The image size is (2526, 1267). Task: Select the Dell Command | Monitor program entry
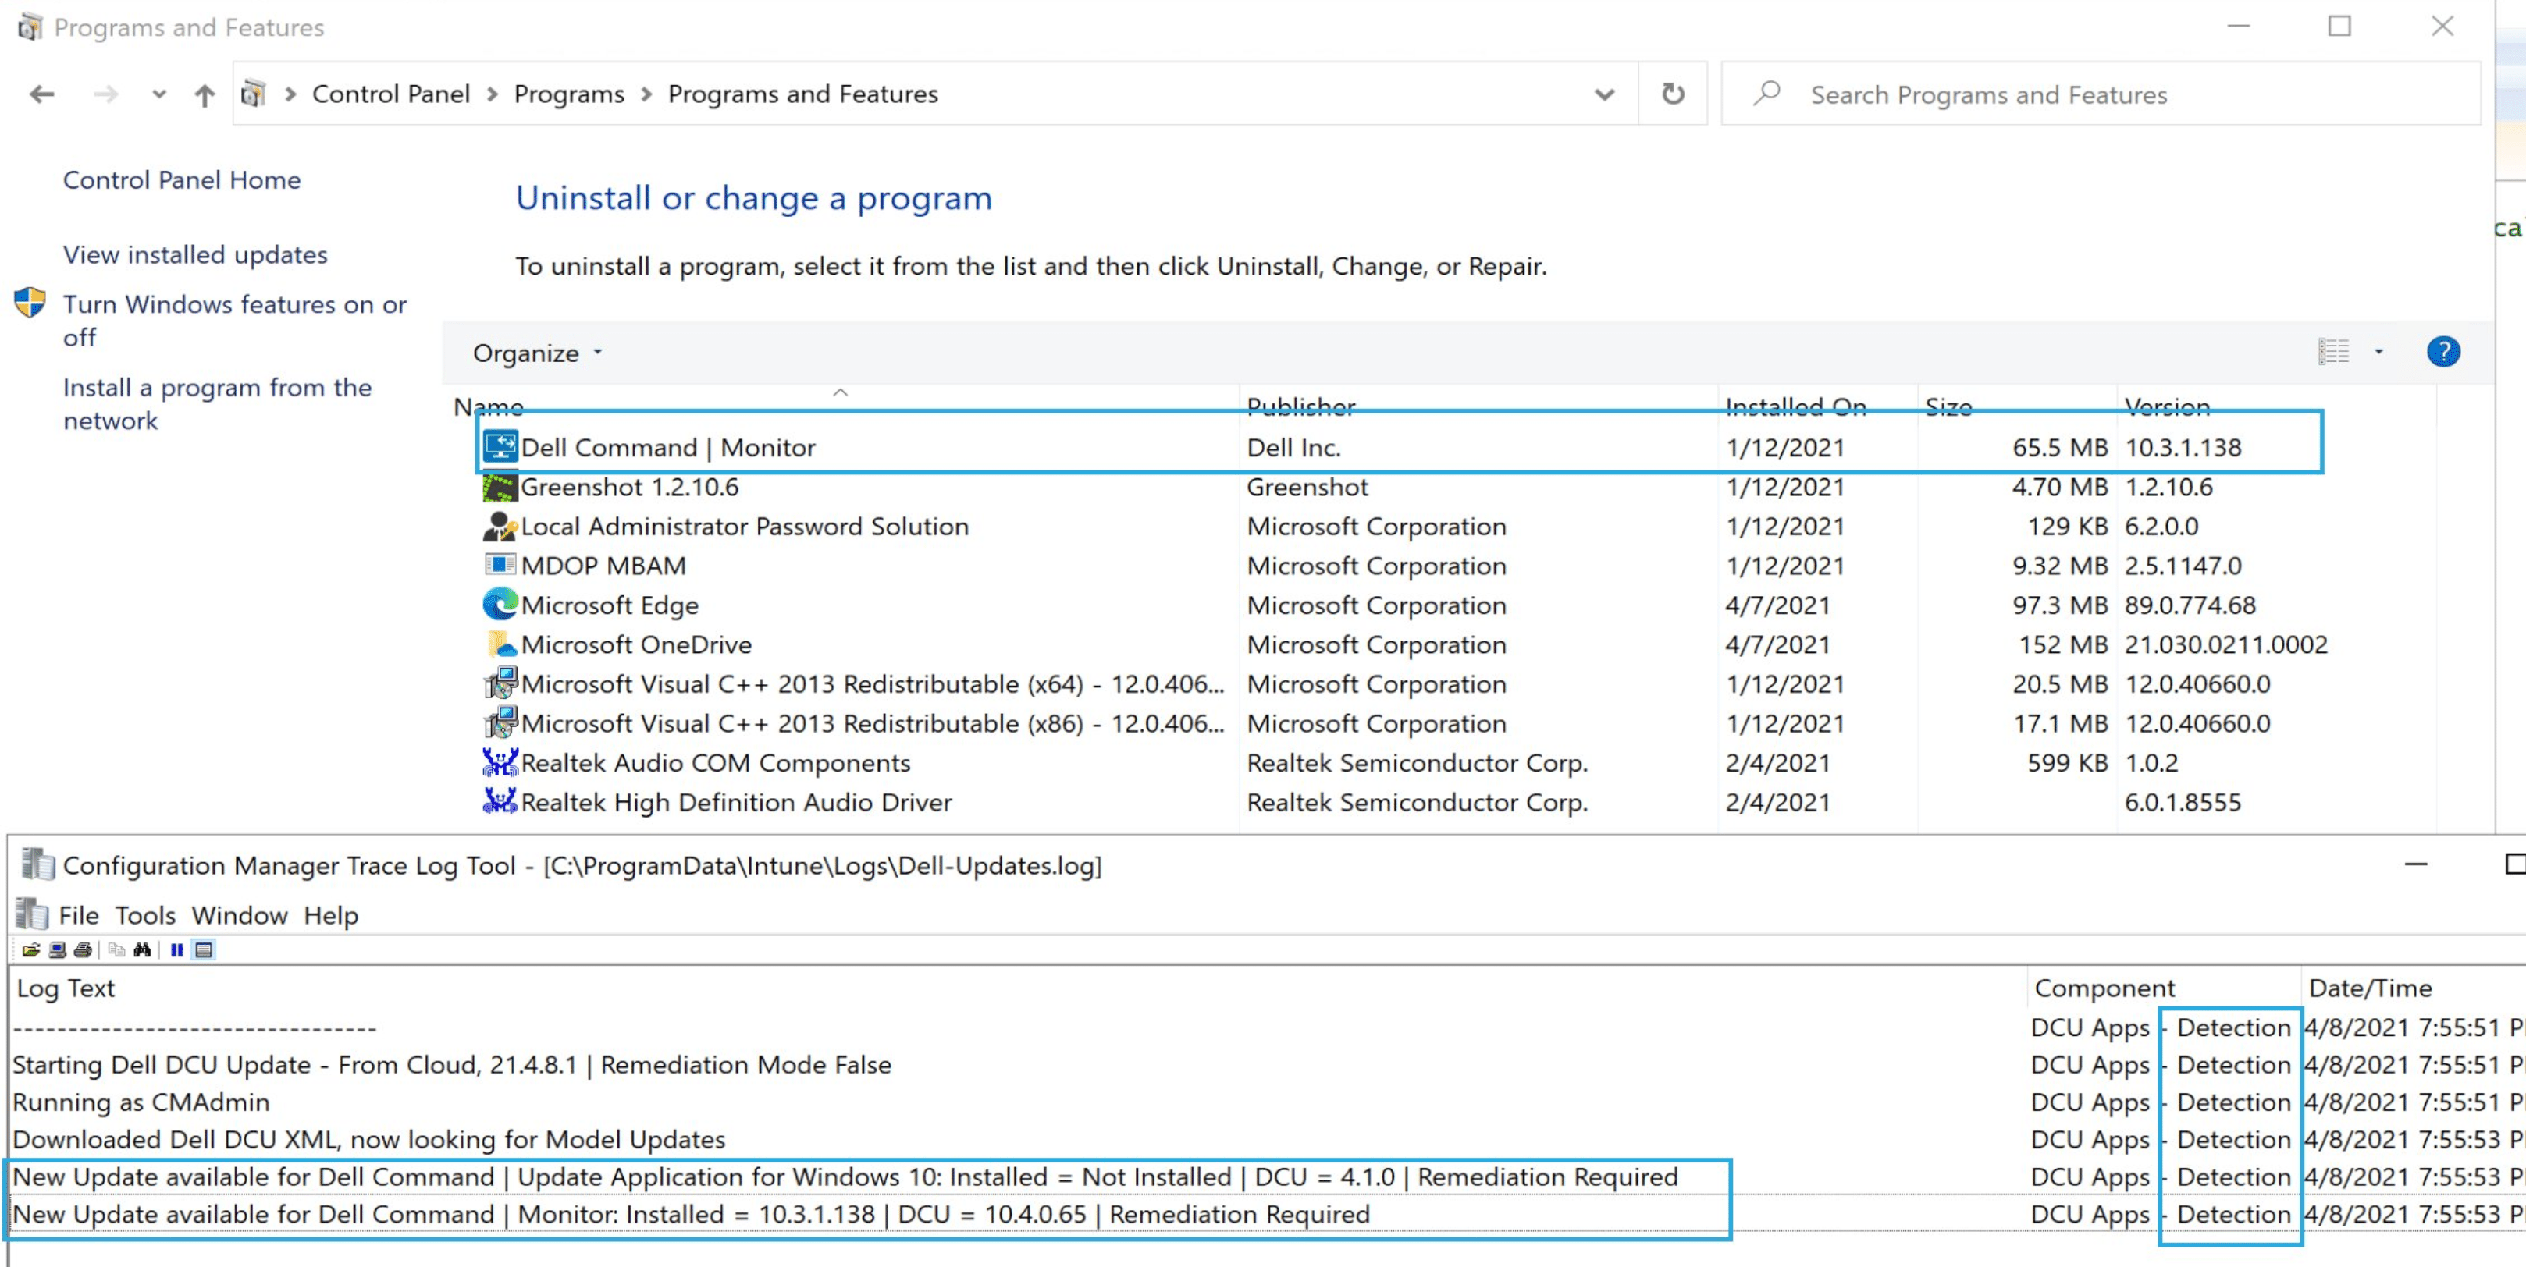[x=667, y=448]
